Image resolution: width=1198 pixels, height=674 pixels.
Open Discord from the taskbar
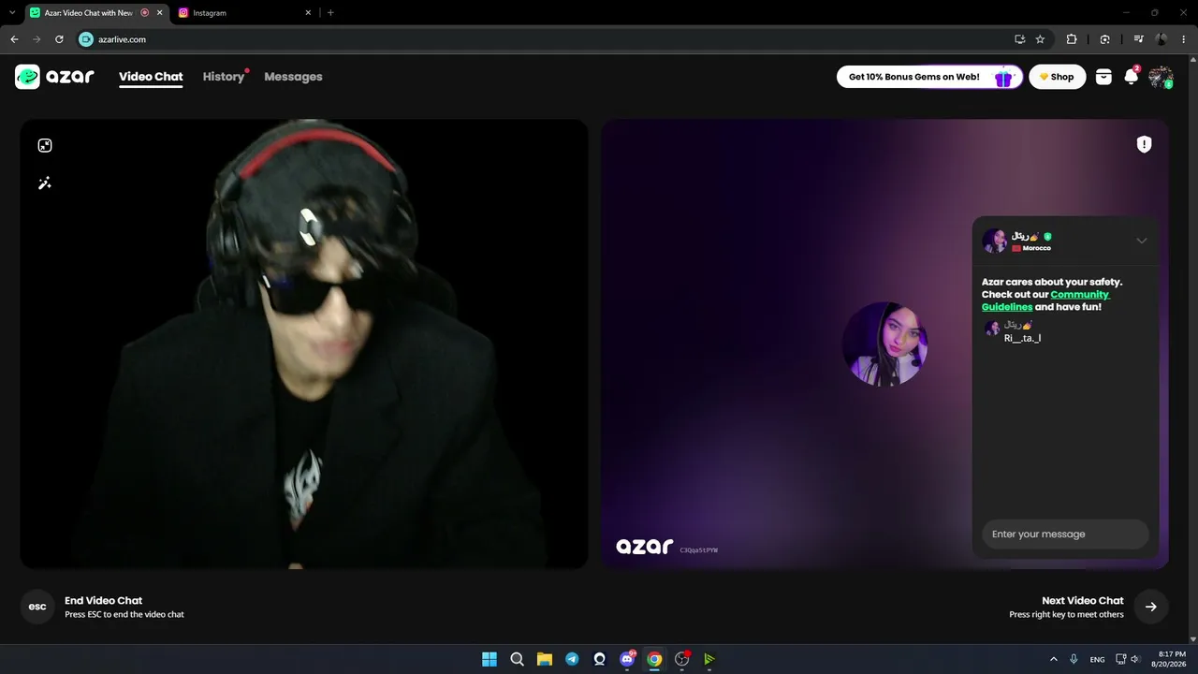627,659
